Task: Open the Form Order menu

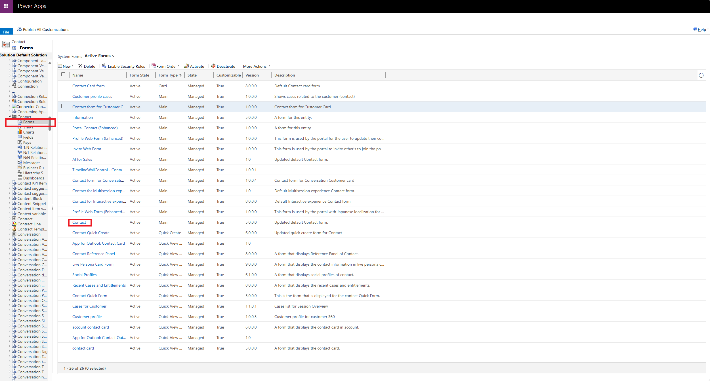Action: tap(166, 66)
